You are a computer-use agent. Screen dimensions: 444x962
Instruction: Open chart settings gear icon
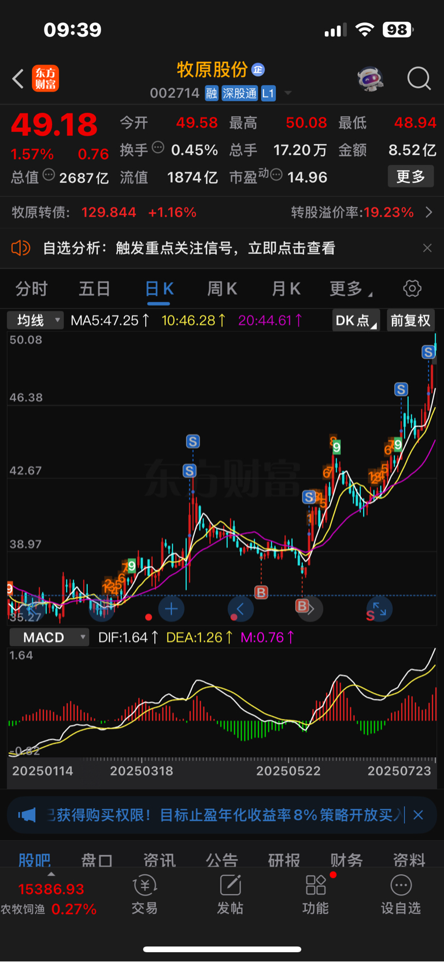click(x=412, y=288)
